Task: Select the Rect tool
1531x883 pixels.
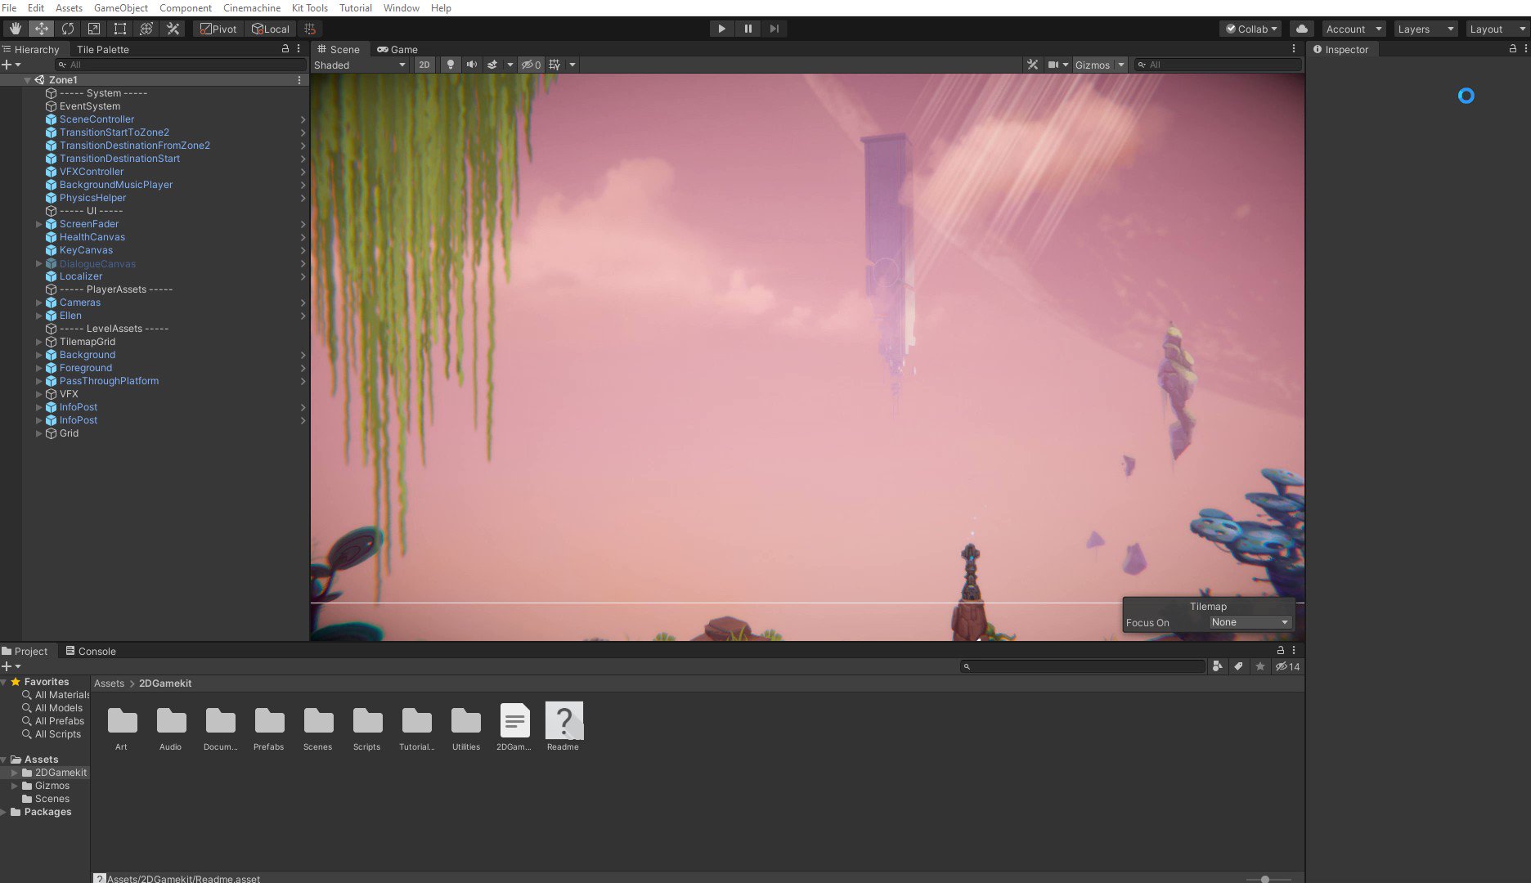Action: [x=120, y=29]
